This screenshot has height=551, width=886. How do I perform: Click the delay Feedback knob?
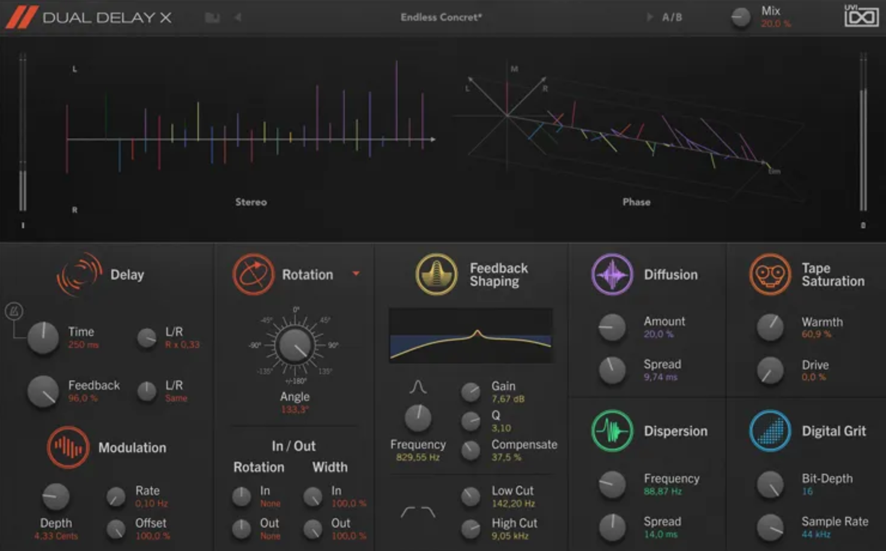pyautogui.click(x=43, y=391)
